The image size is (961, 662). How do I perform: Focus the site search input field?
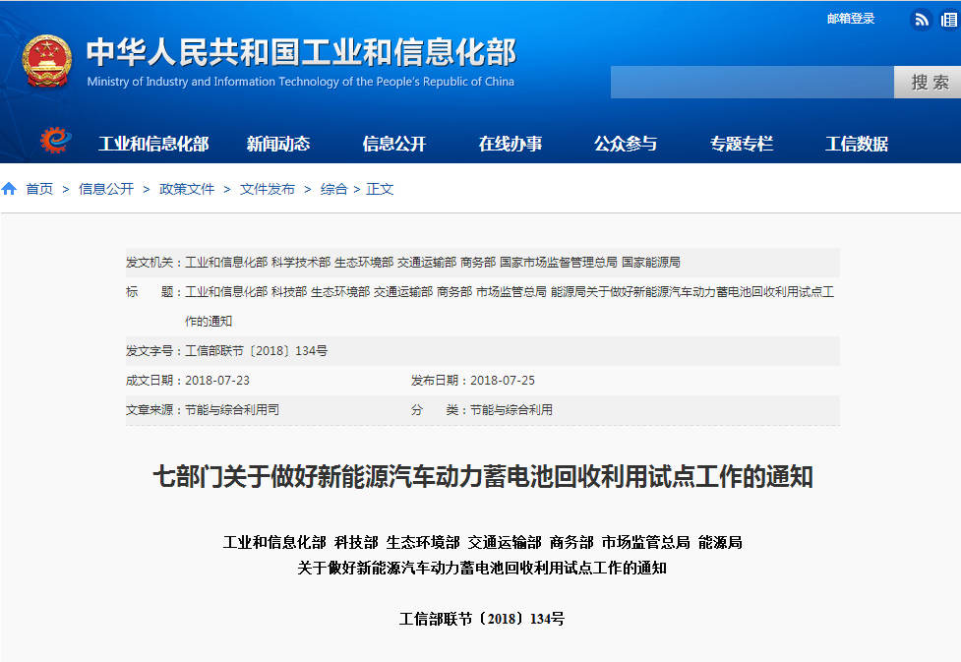751,82
